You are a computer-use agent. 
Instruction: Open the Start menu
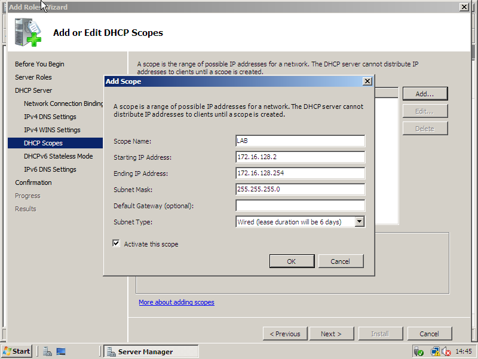point(17,351)
